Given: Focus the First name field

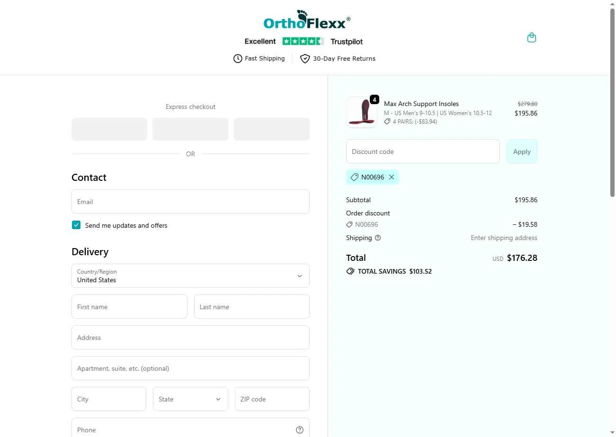Looking at the screenshot, I should pos(129,307).
